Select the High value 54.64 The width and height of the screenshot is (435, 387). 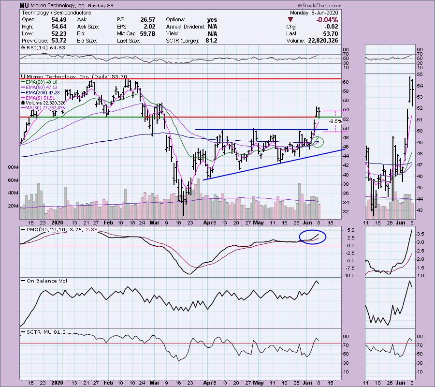coord(58,27)
